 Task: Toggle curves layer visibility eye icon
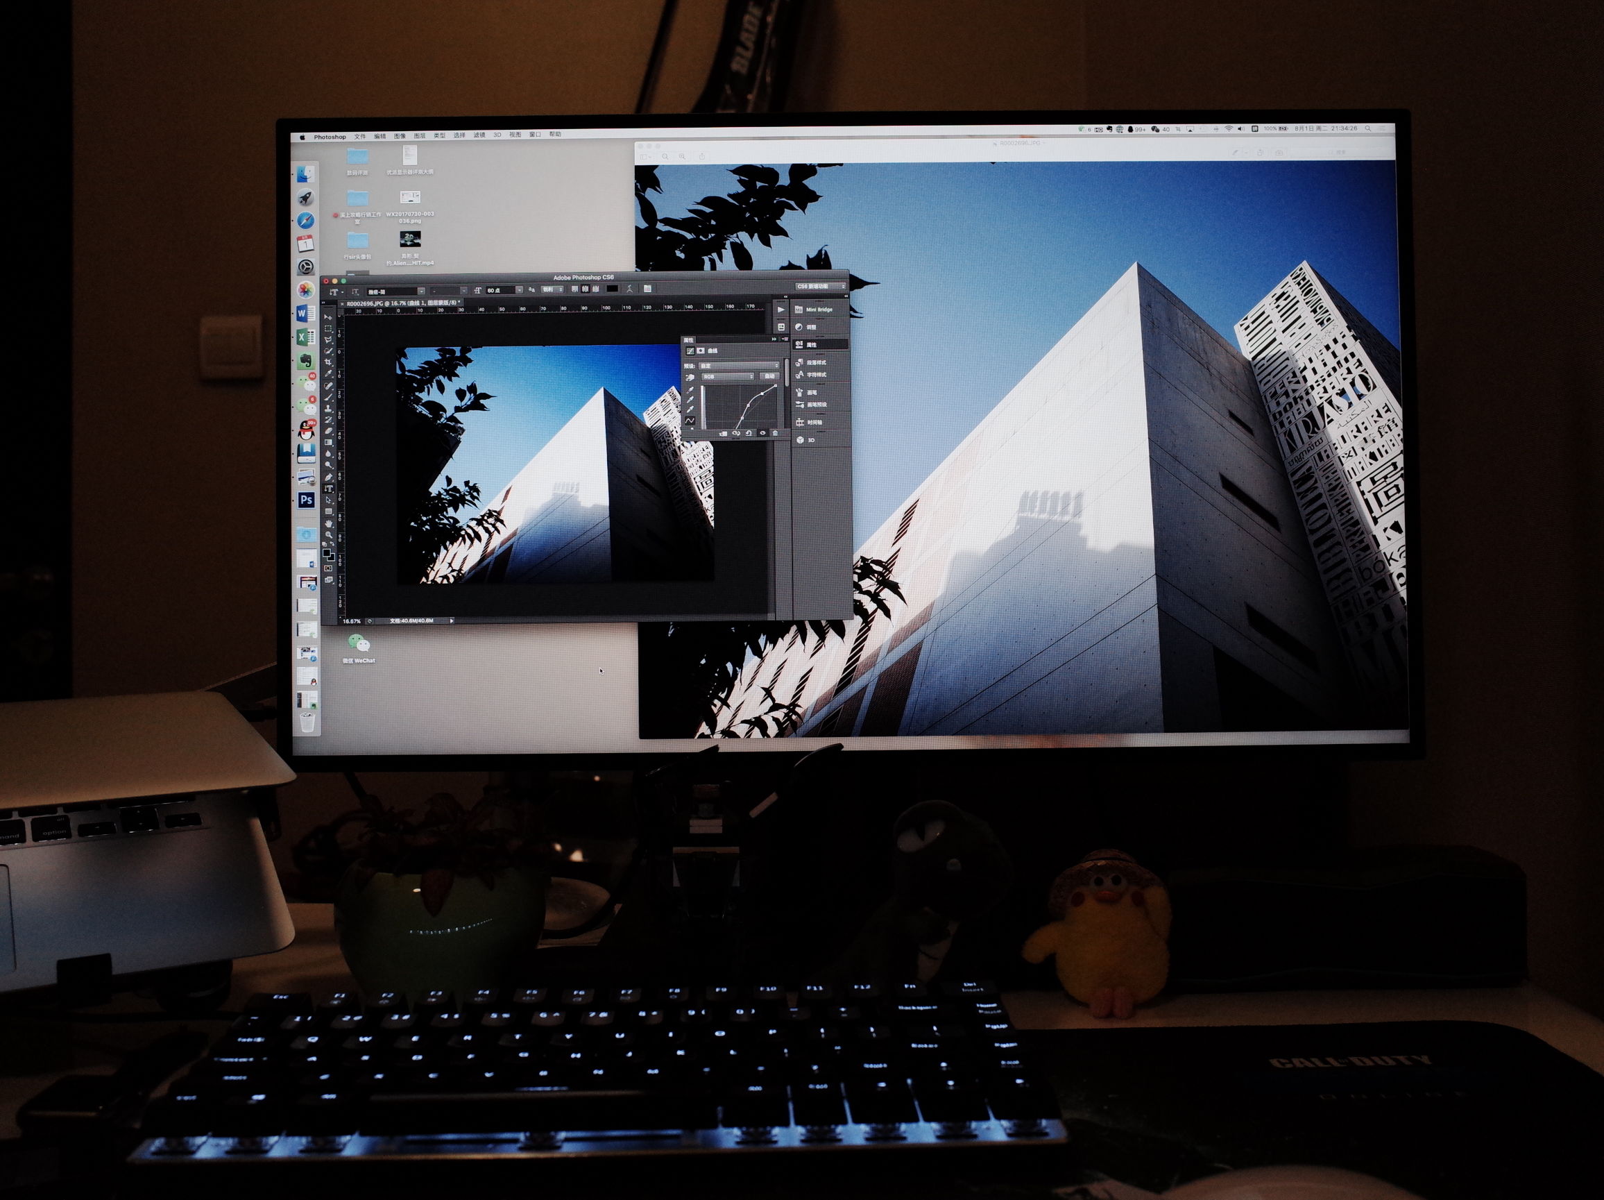click(x=762, y=433)
